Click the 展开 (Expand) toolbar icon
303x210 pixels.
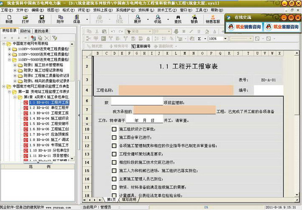pyautogui.click(x=138, y=19)
